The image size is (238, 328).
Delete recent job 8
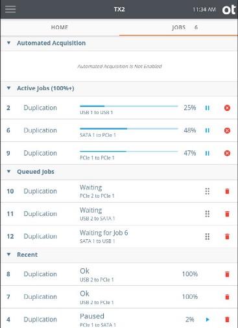click(x=227, y=274)
